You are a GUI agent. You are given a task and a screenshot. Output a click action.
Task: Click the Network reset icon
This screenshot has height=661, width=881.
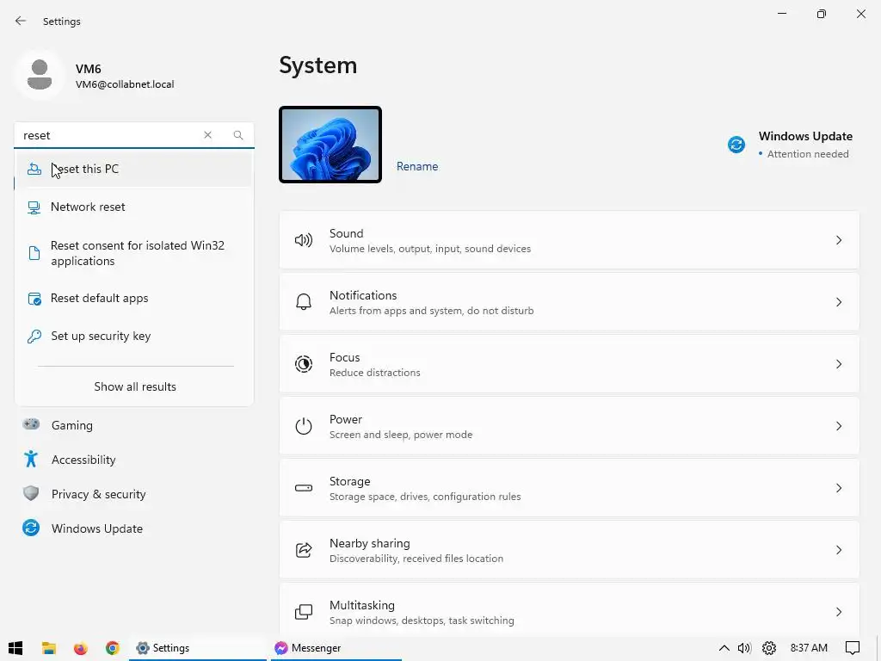coord(34,207)
